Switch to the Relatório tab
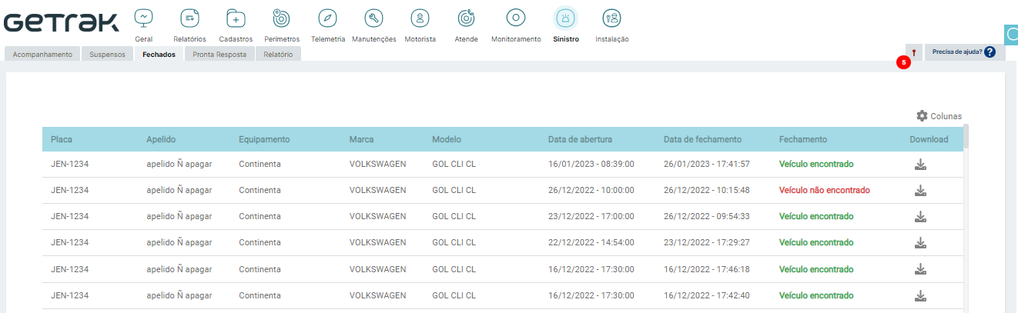This screenshot has width=1018, height=313. [x=278, y=55]
